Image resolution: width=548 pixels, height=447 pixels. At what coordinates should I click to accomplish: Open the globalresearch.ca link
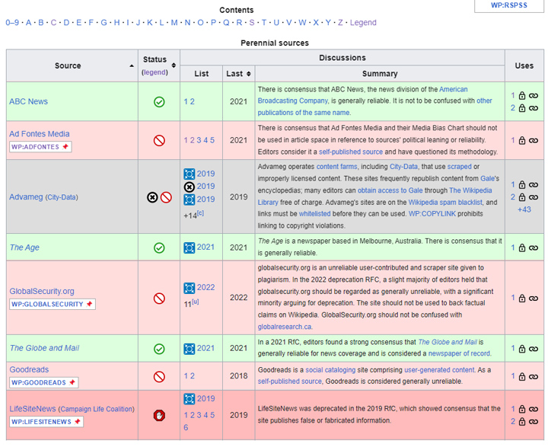(285, 327)
